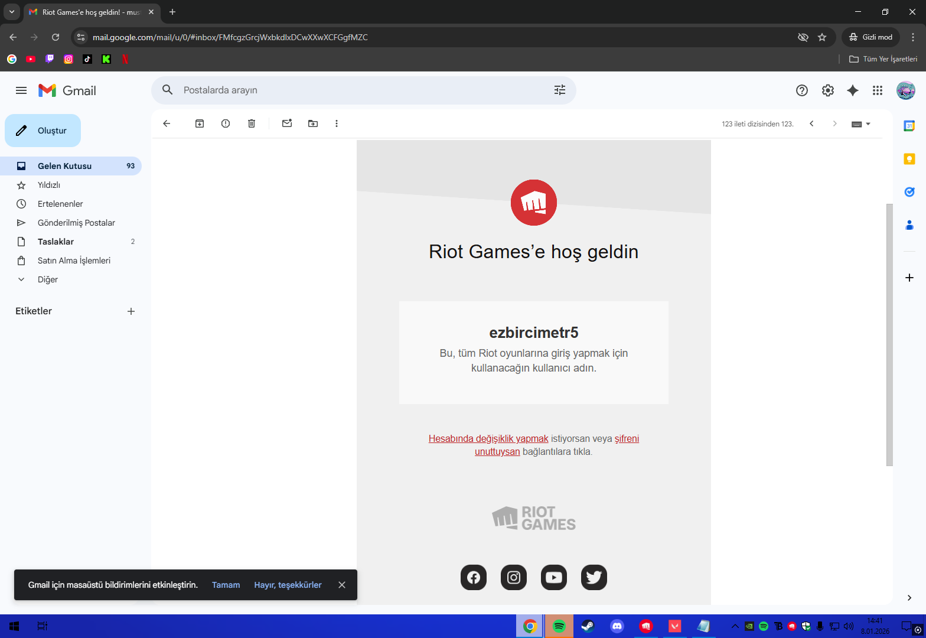The image size is (926, 638).
Task: Open Google Contacts side panel
Action: coord(909,225)
